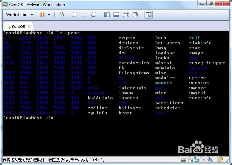
Task: Open the snapshot manager
Action: [x=93, y=15]
